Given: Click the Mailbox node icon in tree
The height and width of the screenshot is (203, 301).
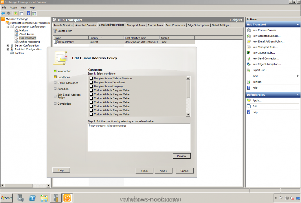Looking at the screenshot, I should 16,30.
